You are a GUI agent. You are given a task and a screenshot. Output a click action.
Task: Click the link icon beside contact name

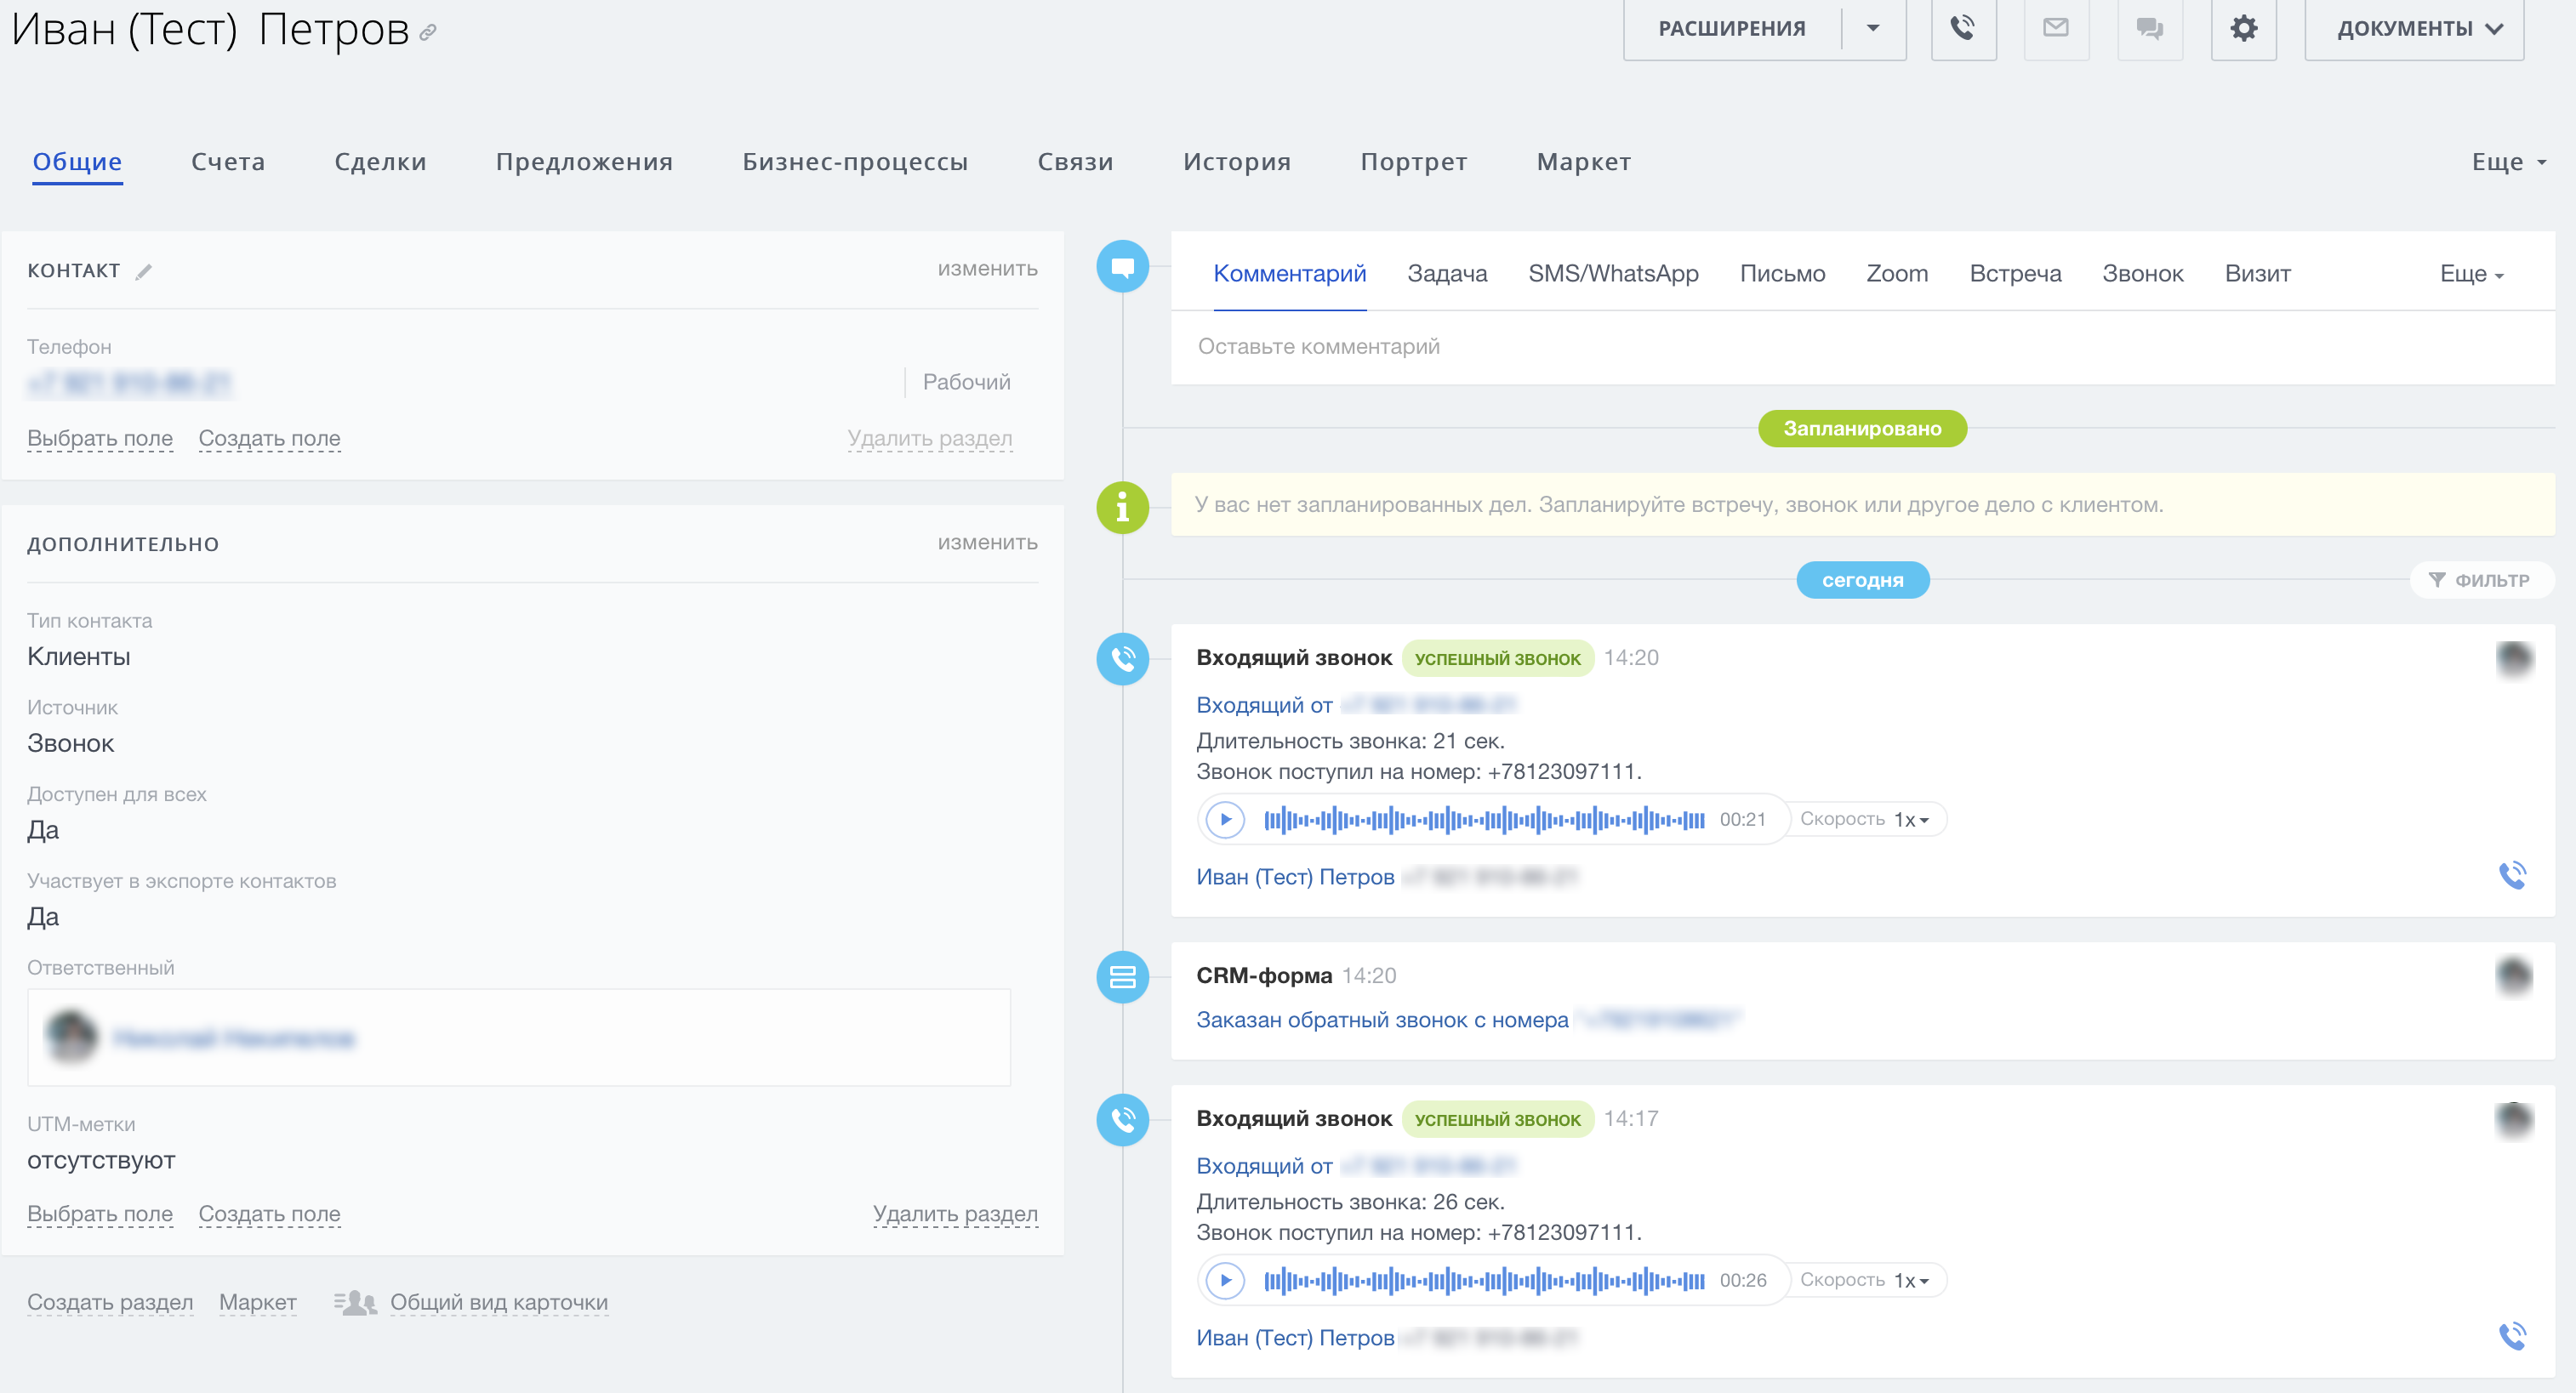coord(428,33)
